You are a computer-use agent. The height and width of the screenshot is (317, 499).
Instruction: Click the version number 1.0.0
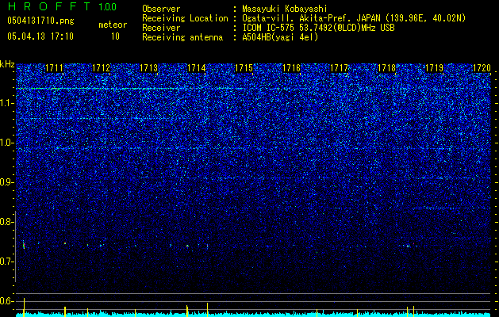tap(107, 6)
